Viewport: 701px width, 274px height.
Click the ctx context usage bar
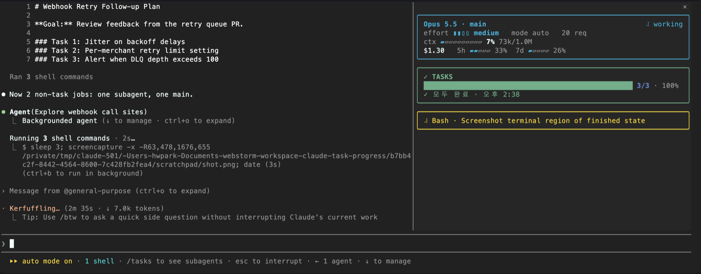coord(461,42)
